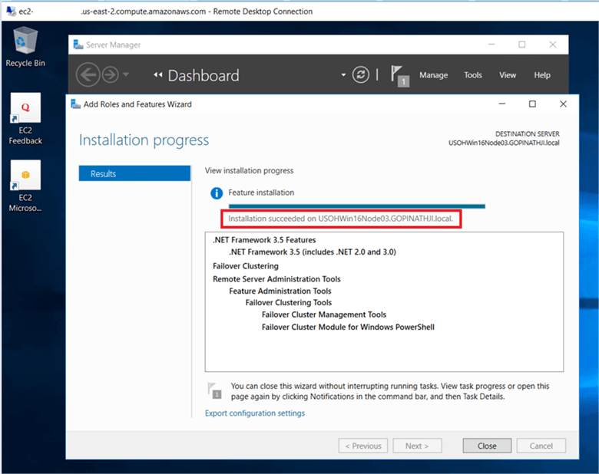The height and width of the screenshot is (474, 599).
Task: Select .NET Framework 3.5 Features row
Action: (x=264, y=239)
